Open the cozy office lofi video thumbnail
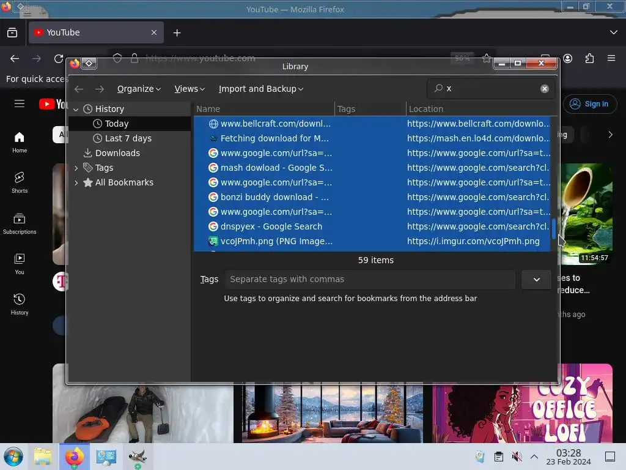 point(522,403)
